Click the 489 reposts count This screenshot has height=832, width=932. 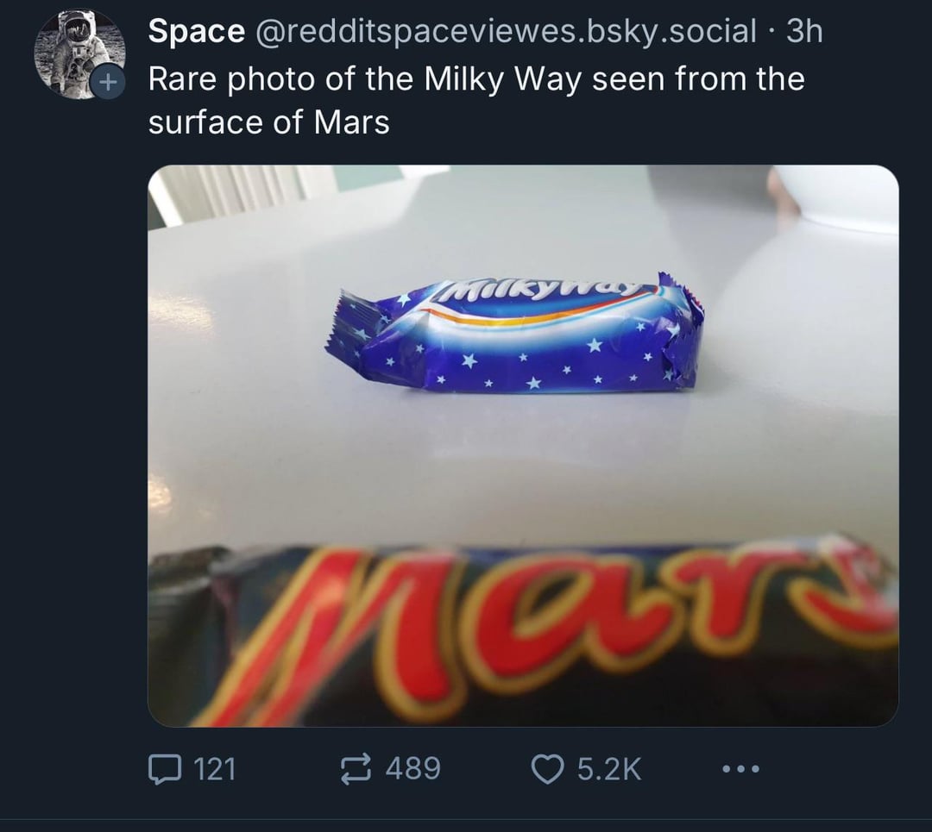[412, 767]
